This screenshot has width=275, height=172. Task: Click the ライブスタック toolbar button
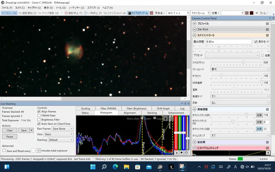[138, 13]
